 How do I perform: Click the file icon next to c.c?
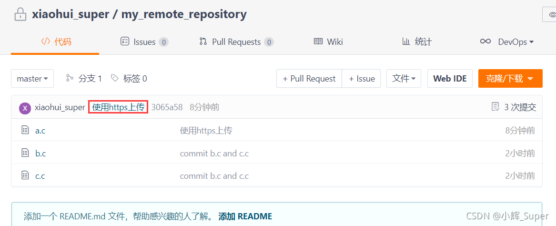click(25, 175)
